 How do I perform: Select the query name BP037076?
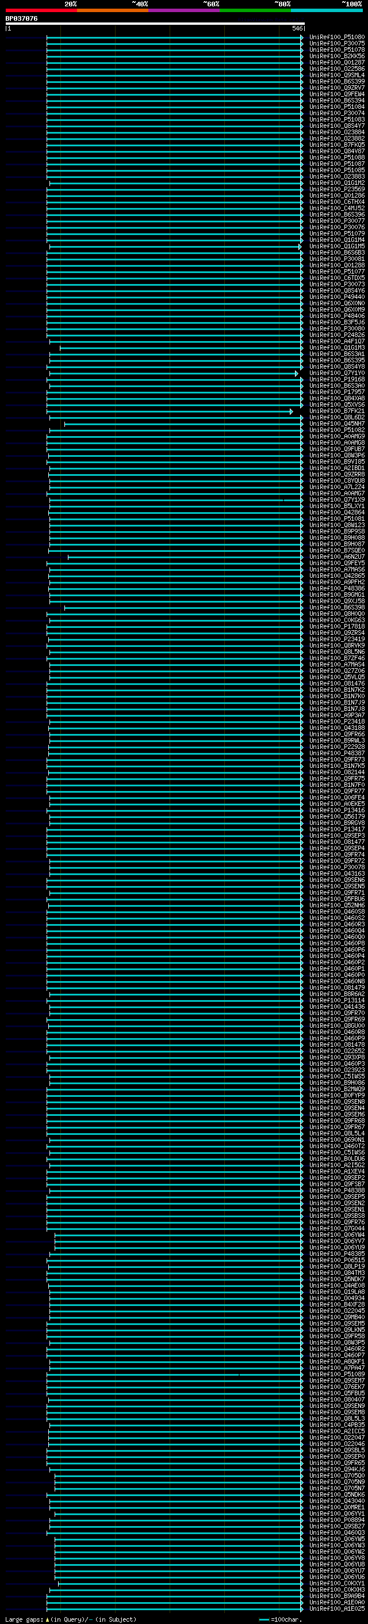(x=21, y=19)
